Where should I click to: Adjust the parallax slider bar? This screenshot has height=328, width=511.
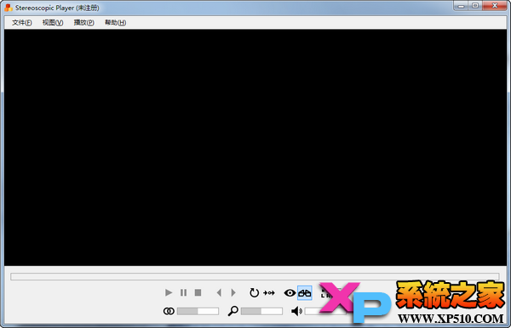click(198, 311)
